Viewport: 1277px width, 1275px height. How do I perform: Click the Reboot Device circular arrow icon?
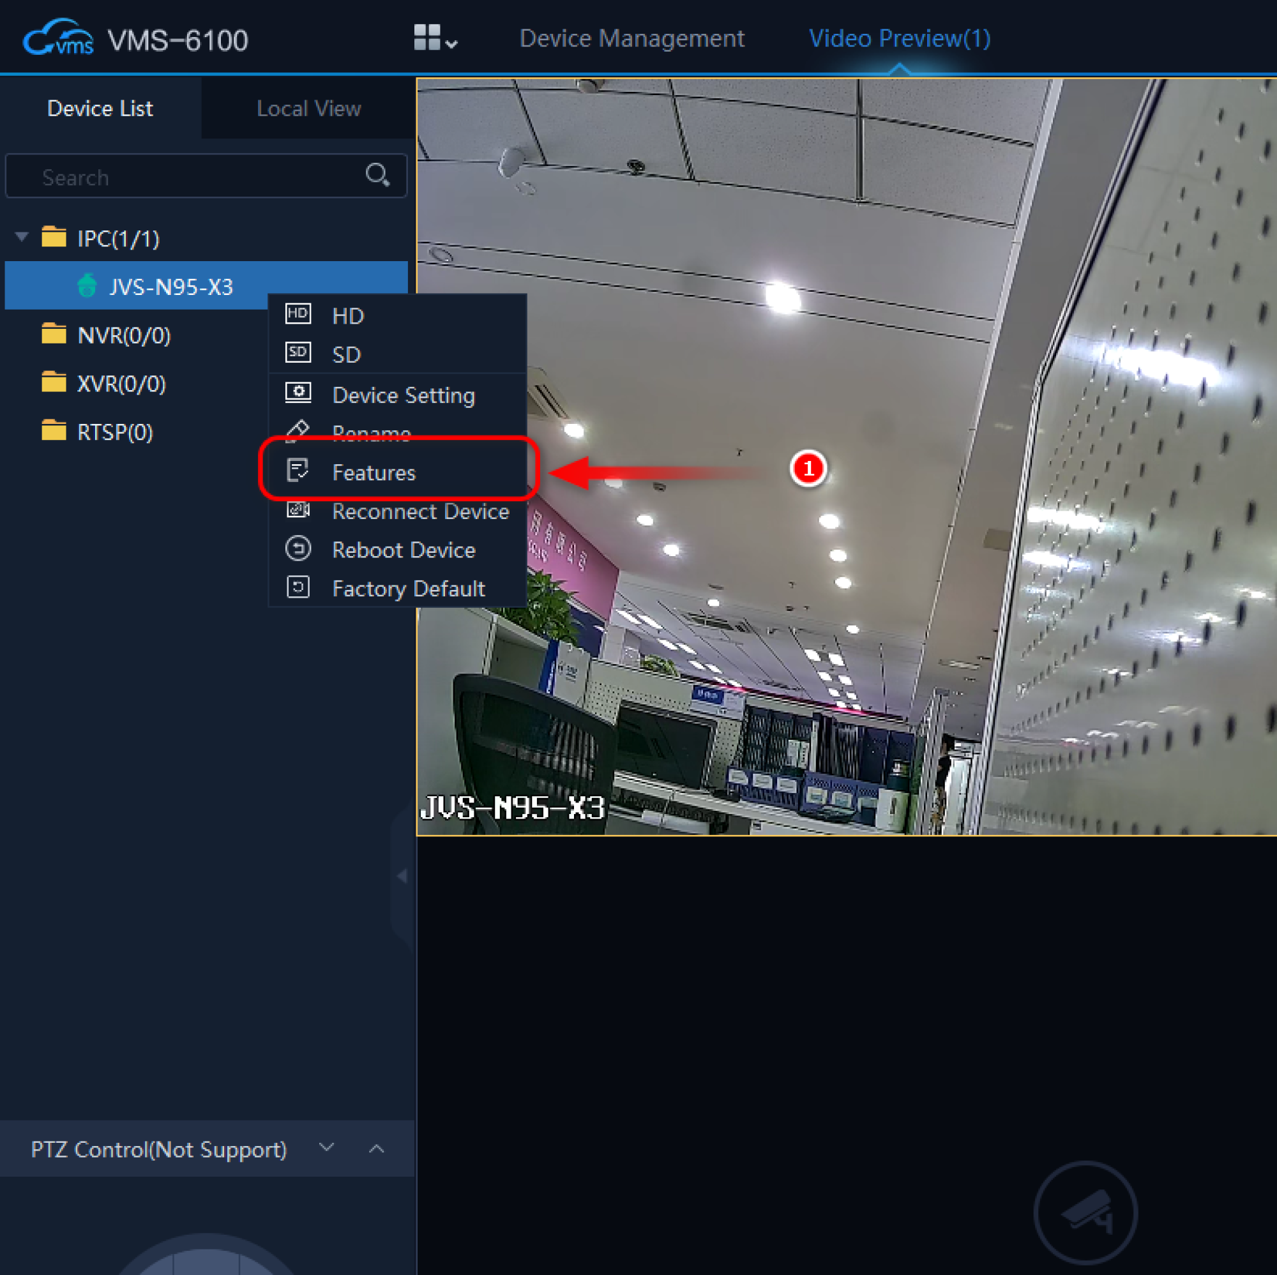[298, 548]
